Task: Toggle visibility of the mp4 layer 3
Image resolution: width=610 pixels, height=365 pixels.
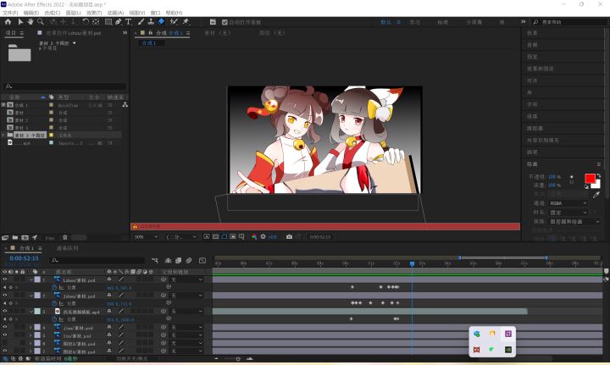Action: [5, 311]
